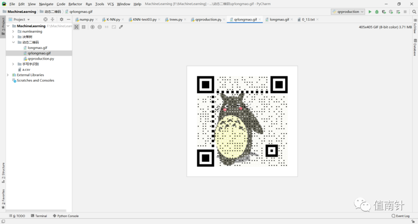Zoom in on the GIF image
The height and width of the screenshot is (224, 418).
pos(93,27)
